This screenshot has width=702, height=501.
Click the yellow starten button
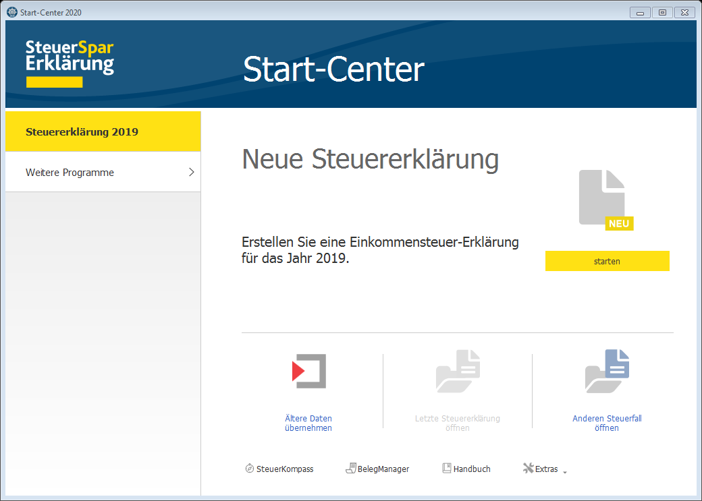click(x=607, y=261)
